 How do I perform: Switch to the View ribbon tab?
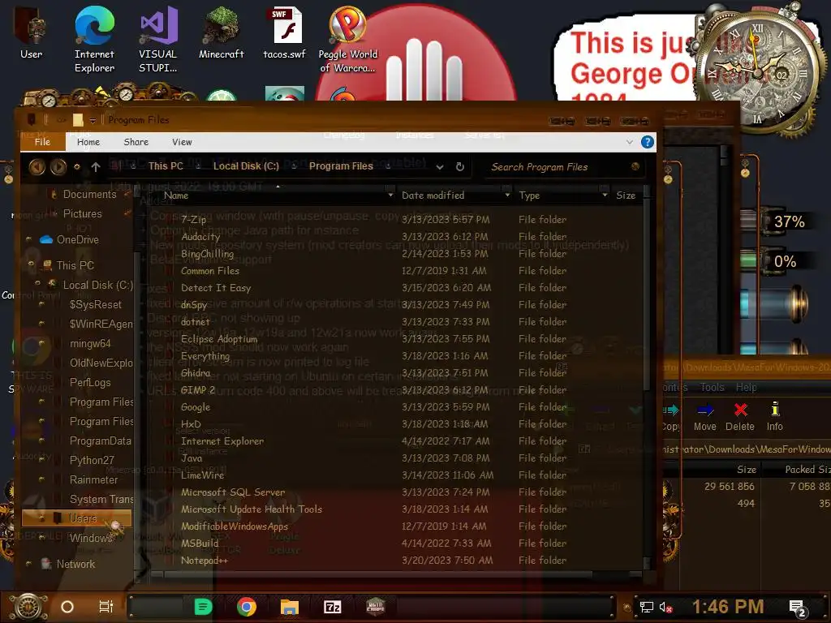[182, 142]
